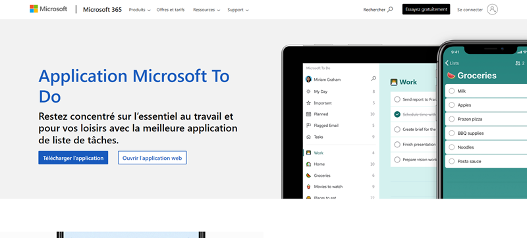The width and height of the screenshot is (527, 238).
Task: Check the Pasta sauce task circle
Action: [452, 161]
